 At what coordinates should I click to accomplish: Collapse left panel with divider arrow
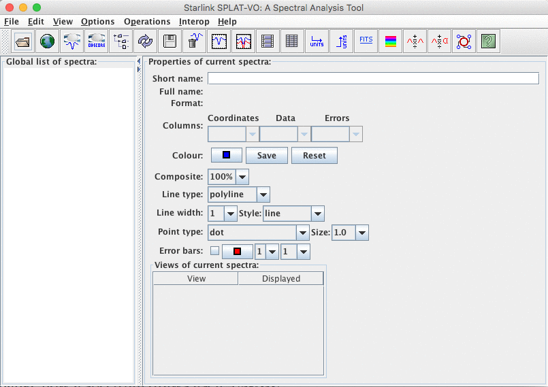pyautogui.click(x=139, y=61)
